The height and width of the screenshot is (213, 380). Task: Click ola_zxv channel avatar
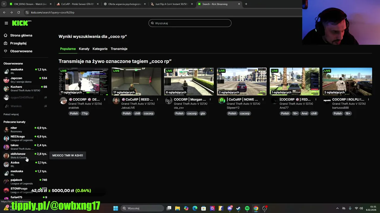click(169, 101)
